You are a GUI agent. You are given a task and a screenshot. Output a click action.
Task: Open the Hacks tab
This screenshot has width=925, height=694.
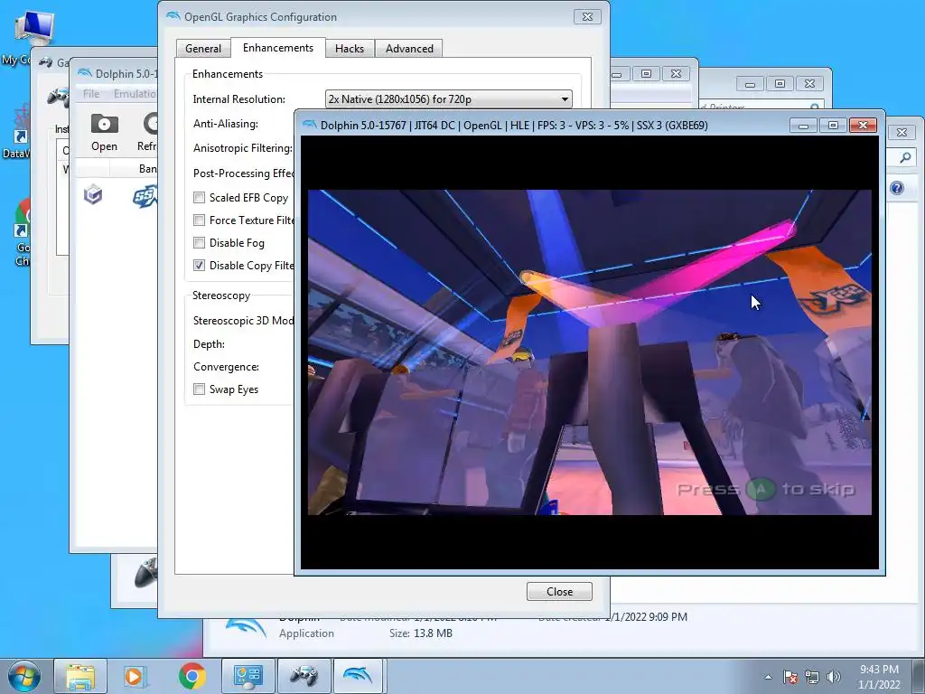coord(350,49)
